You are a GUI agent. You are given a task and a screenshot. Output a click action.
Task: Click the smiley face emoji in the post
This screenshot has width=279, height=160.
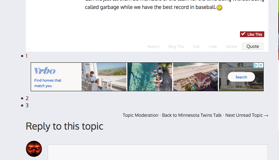coord(219,8)
